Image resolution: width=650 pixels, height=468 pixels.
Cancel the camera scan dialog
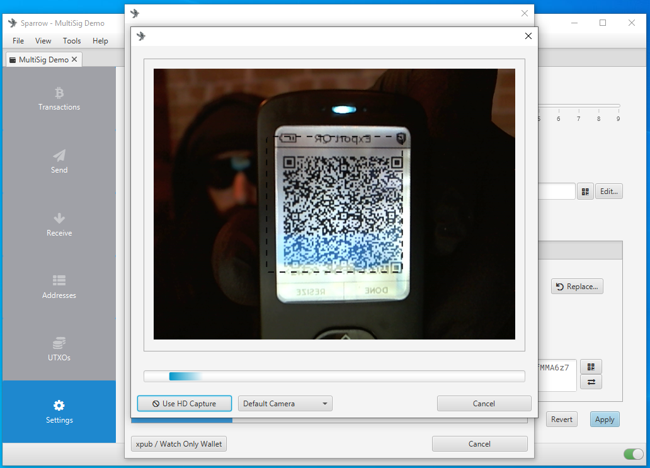484,404
